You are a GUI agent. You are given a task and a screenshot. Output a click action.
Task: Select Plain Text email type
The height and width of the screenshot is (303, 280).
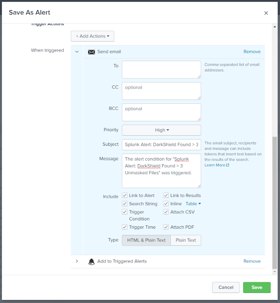(186, 240)
